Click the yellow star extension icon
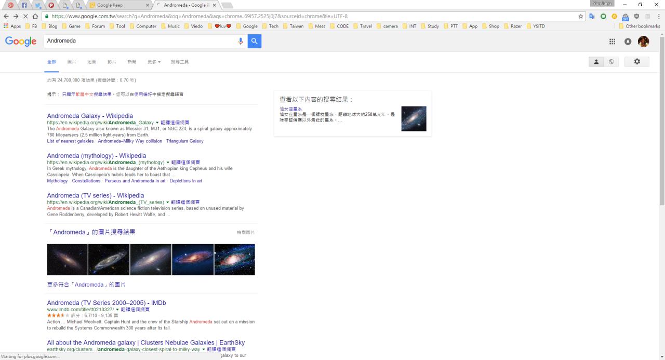The width and height of the screenshot is (665, 360). point(615,16)
